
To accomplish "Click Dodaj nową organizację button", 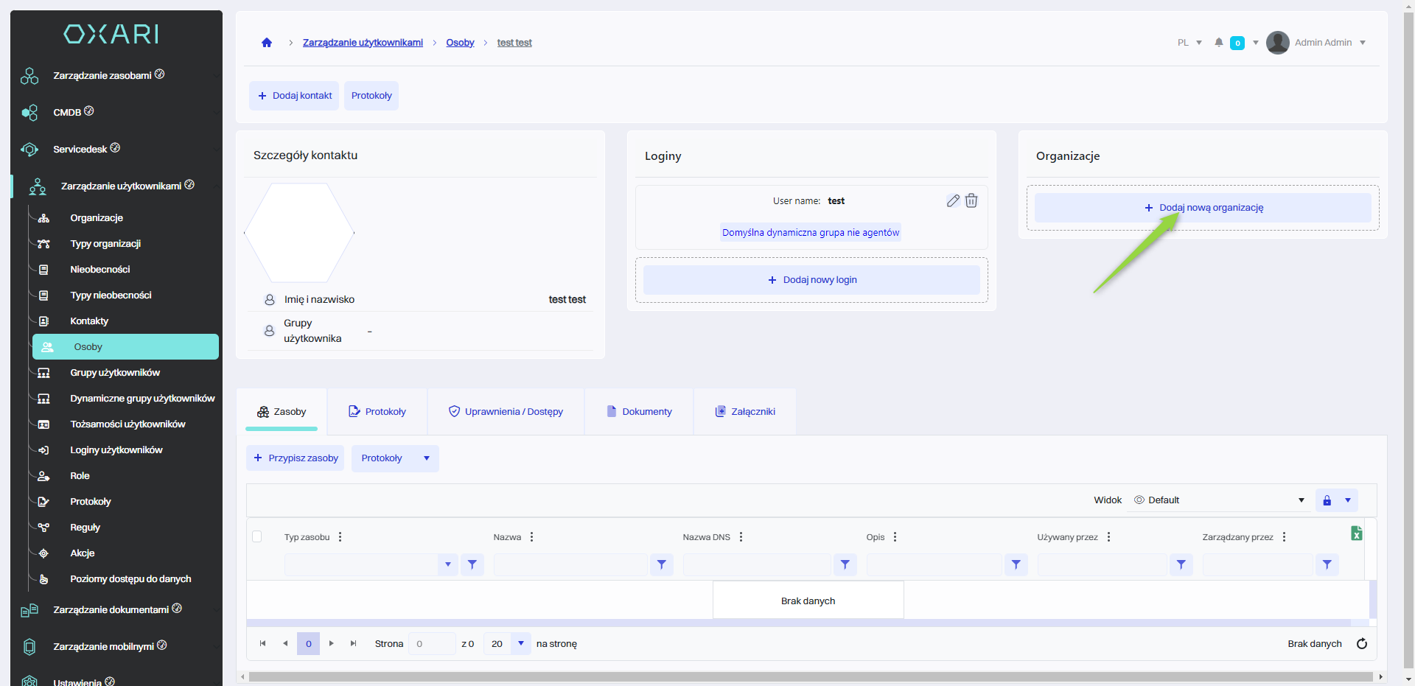I will [1203, 208].
